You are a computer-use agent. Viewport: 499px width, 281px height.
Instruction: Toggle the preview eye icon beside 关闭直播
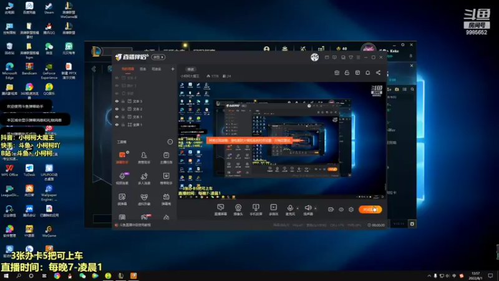click(x=341, y=209)
